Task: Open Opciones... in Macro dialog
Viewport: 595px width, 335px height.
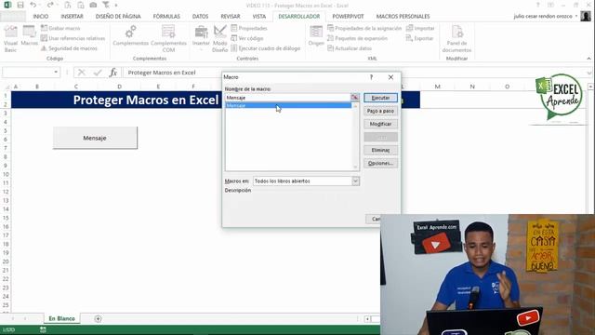Action: [380, 163]
